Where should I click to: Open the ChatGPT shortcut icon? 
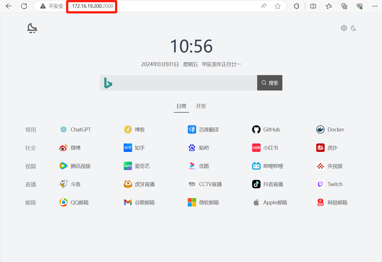(x=64, y=129)
